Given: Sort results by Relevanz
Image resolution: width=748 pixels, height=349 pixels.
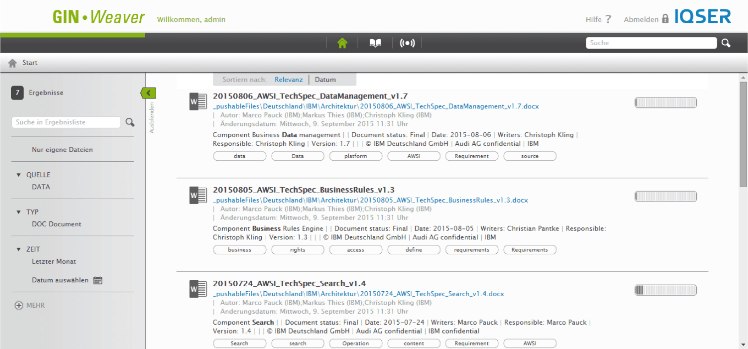Looking at the screenshot, I should pyautogui.click(x=289, y=79).
